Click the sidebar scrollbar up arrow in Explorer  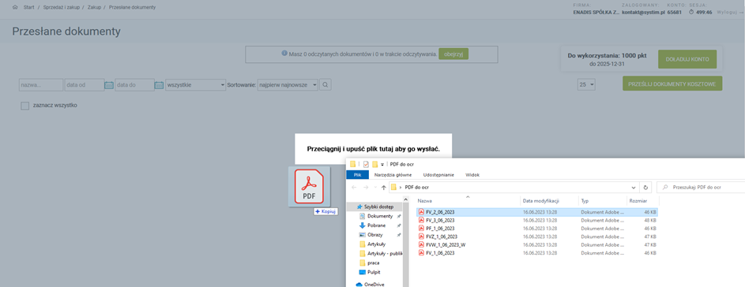(405, 199)
